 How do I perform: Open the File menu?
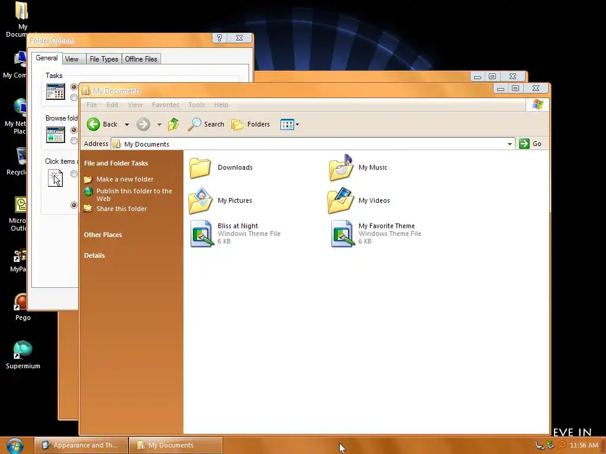[x=92, y=105]
